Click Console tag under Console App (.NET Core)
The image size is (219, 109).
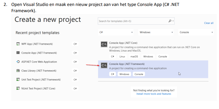(x=163, y=57)
